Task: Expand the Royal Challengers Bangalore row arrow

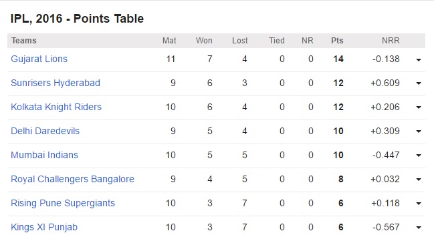Action: [x=419, y=180]
